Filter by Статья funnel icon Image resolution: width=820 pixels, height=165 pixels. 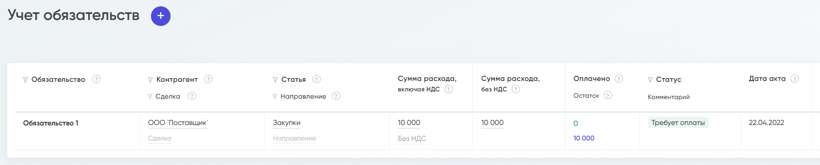275,80
